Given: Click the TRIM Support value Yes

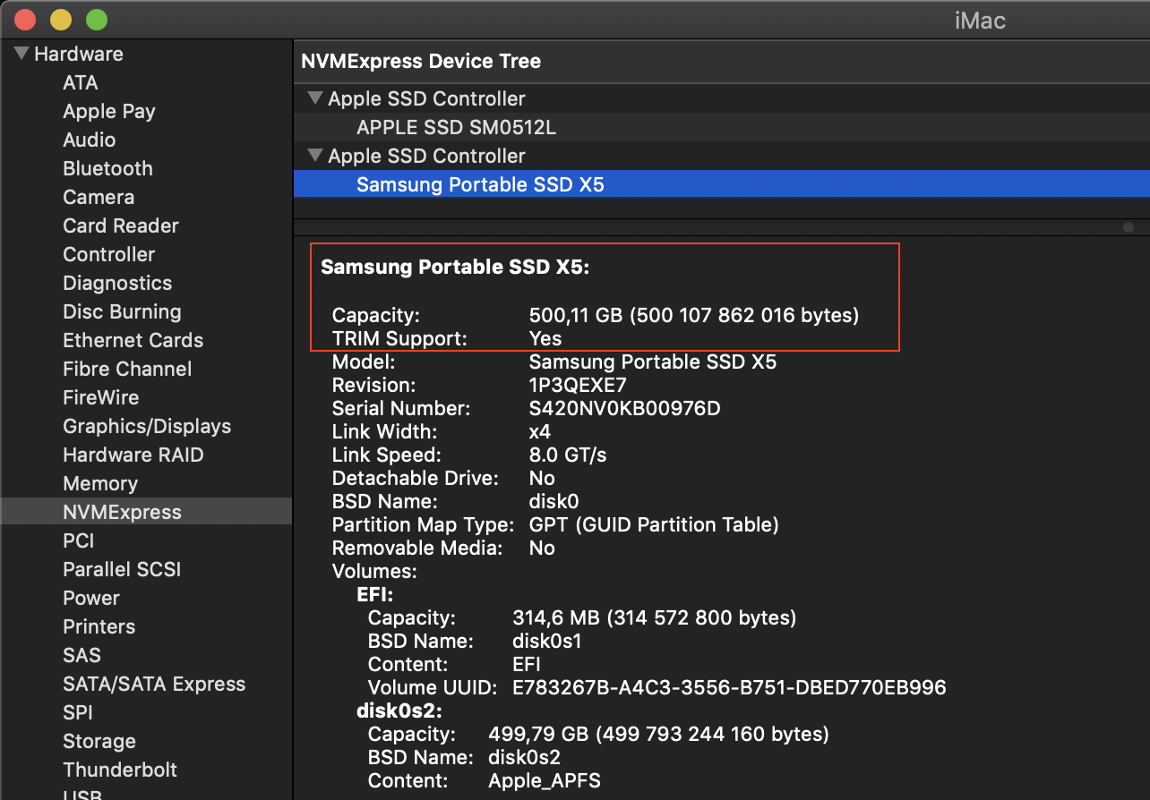Looking at the screenshot, I should (x=545, y=338).
